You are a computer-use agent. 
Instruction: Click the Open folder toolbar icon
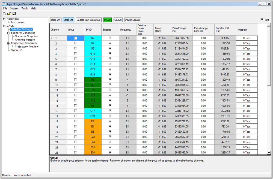point(9,14)
